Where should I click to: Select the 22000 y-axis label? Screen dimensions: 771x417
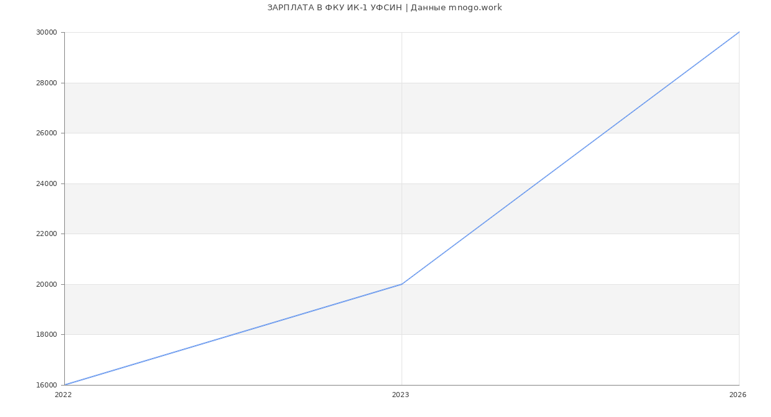pyautogui.click(x=46, y=234)
